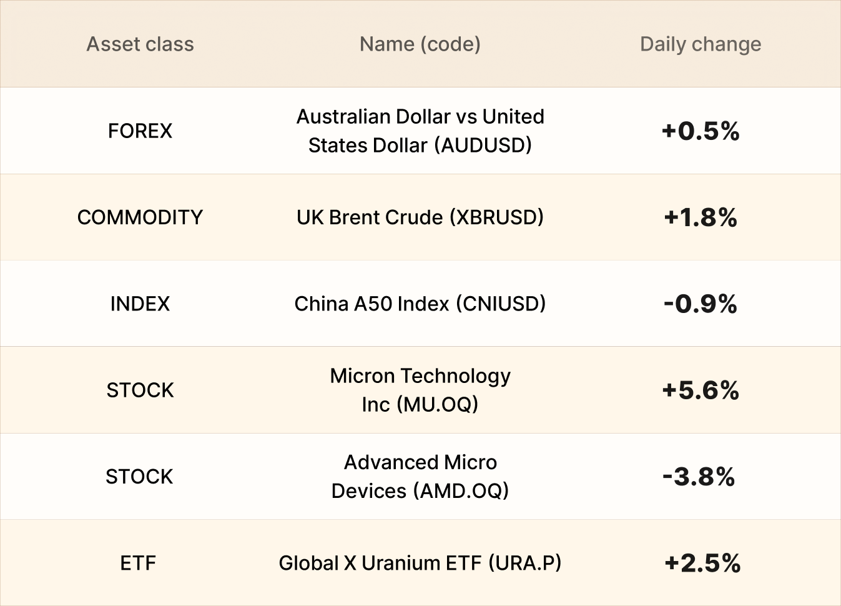
Task: Open the Micron Technology Inc (MU.OQ) entry
Action: [x=420, y=390]
